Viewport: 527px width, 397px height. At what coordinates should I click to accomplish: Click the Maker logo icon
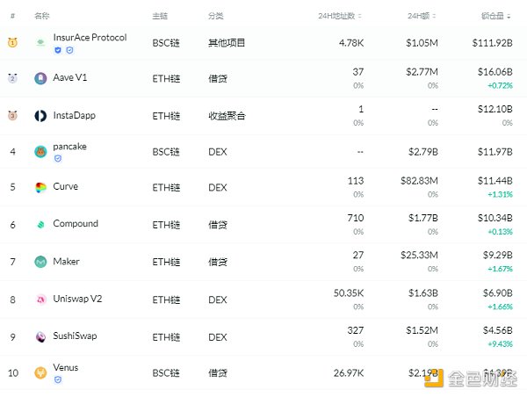point(40,262)
